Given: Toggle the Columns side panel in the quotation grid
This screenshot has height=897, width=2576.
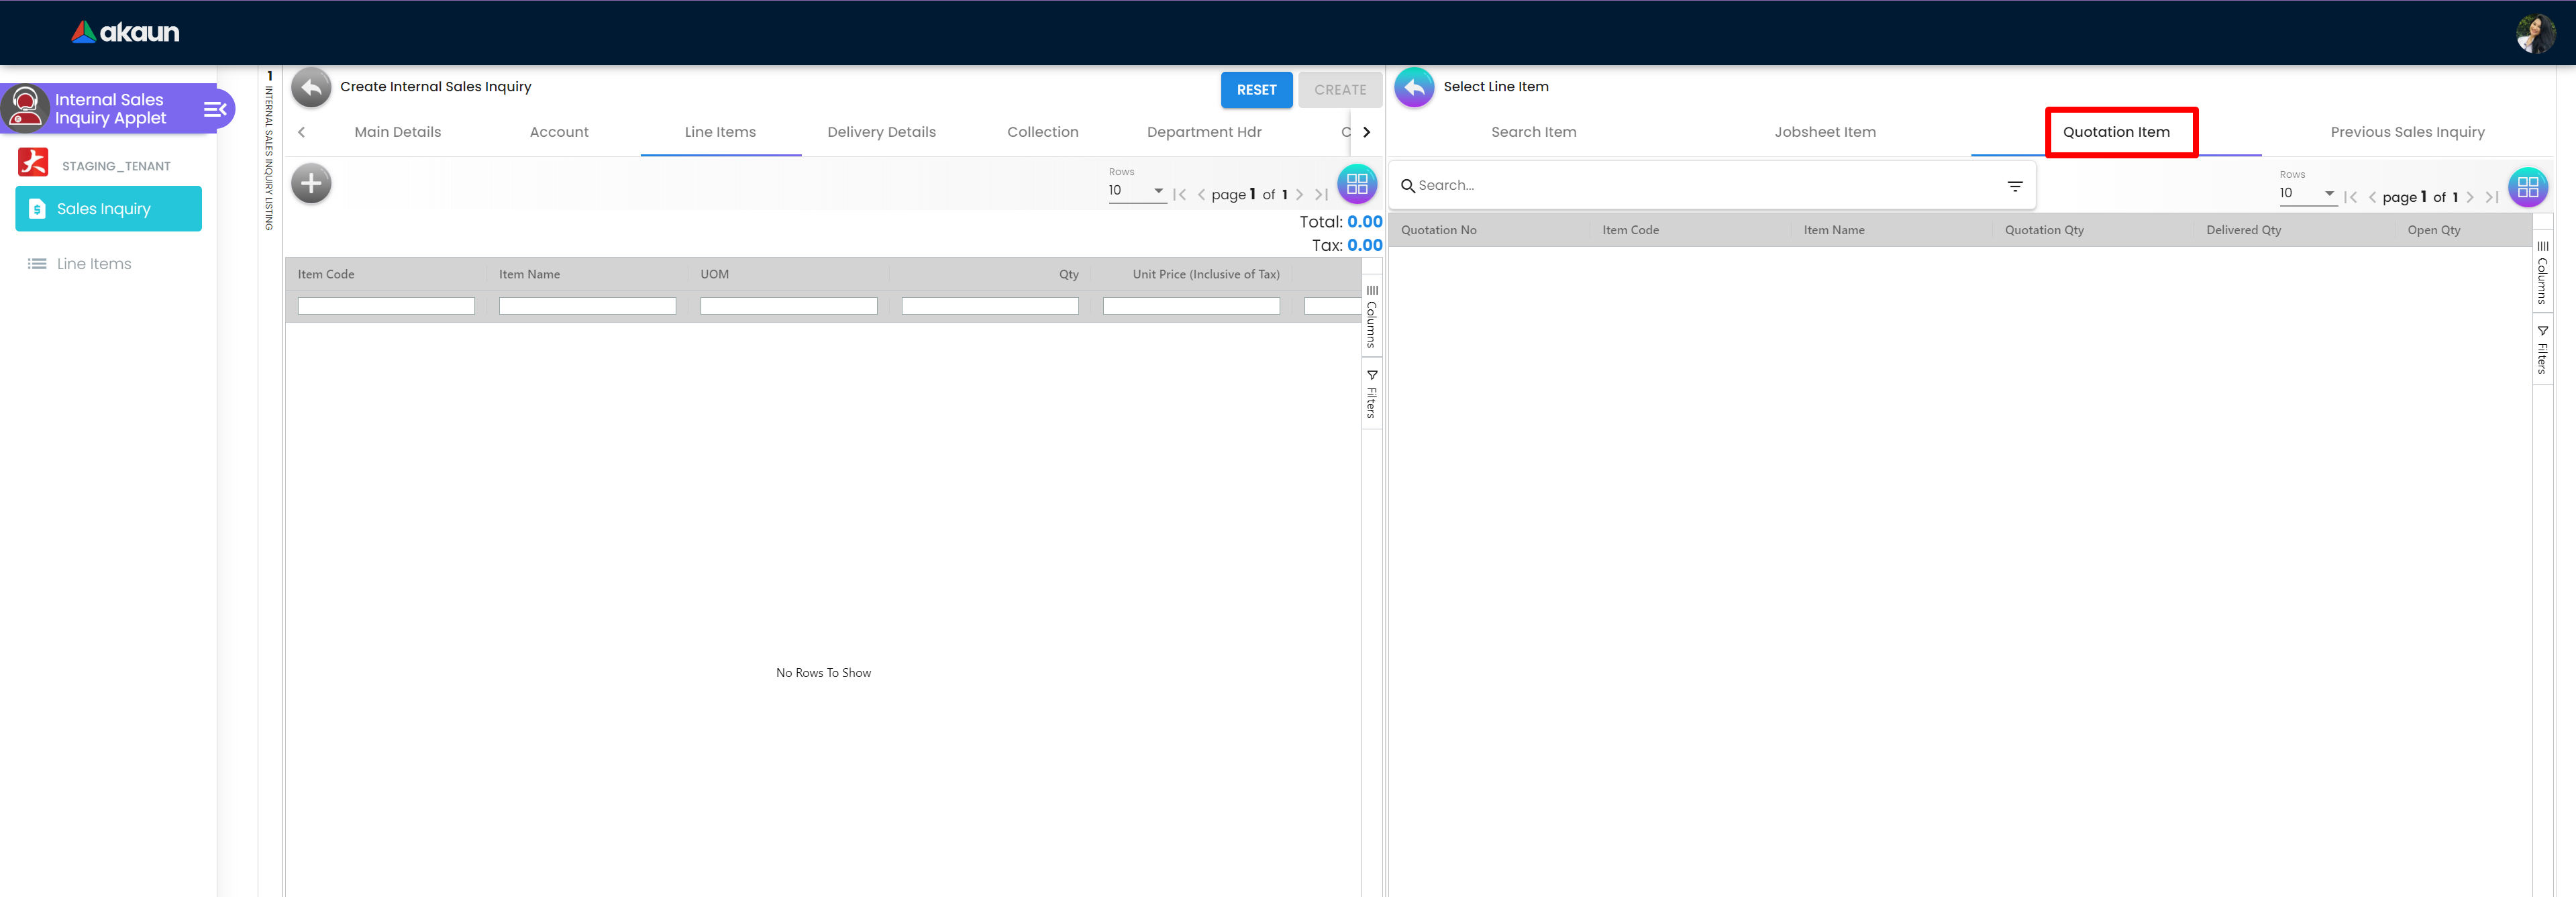Looking at the screenshot, I should point(2542,272).
